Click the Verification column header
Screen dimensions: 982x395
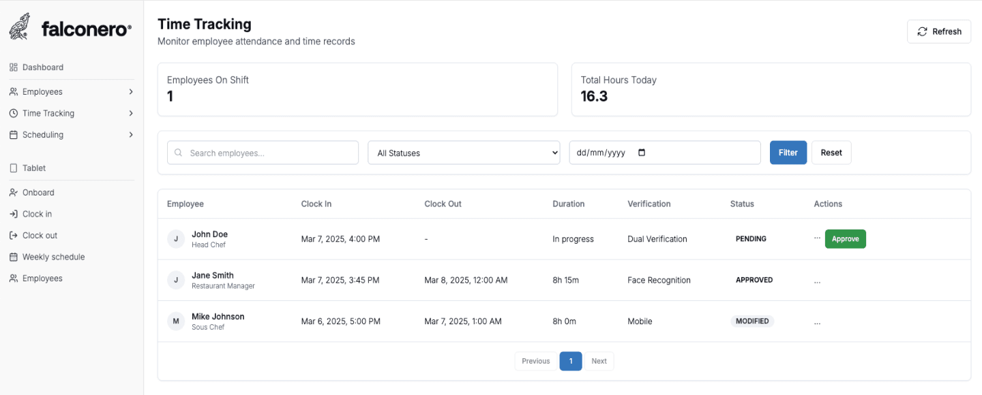tap(649, 204)
